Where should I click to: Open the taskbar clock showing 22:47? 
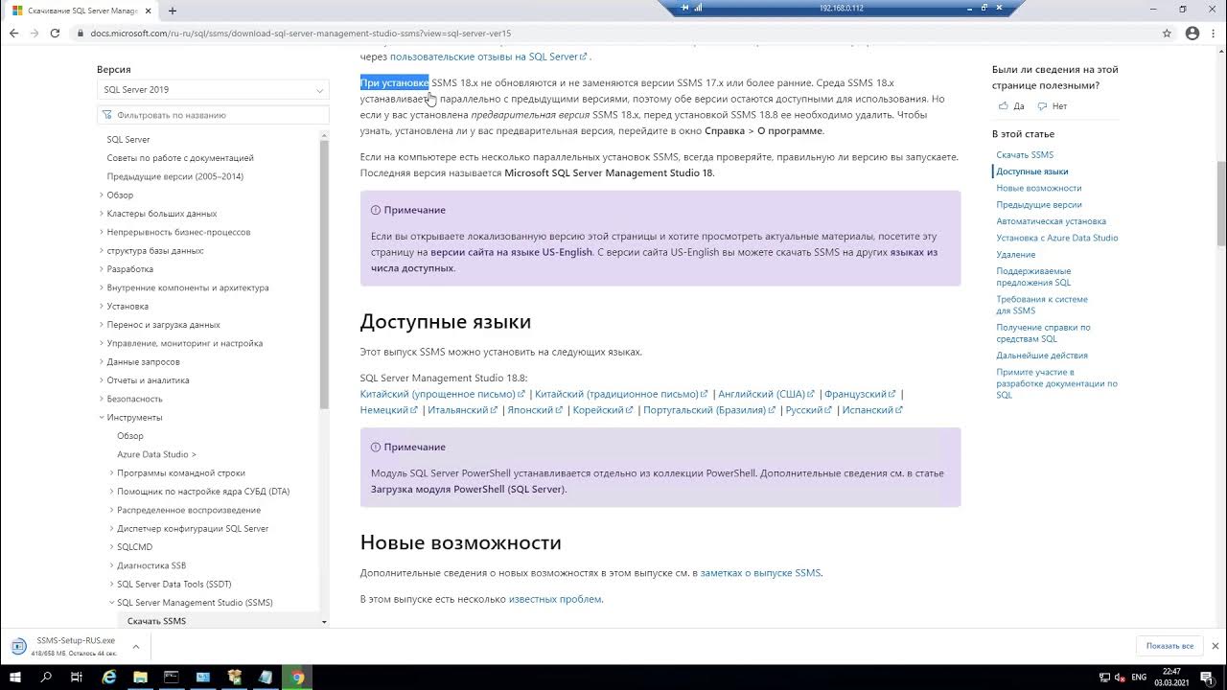(x=1171, y=677)
